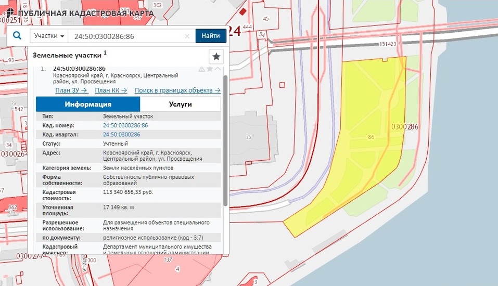Screen dimensions: 498x286
Task: Click the red diamond marker on the map
Action: pyautogui.click(x=242, y=10)
